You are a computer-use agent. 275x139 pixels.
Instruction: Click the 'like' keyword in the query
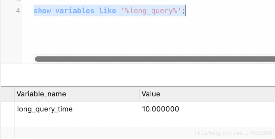coord(108,11)
